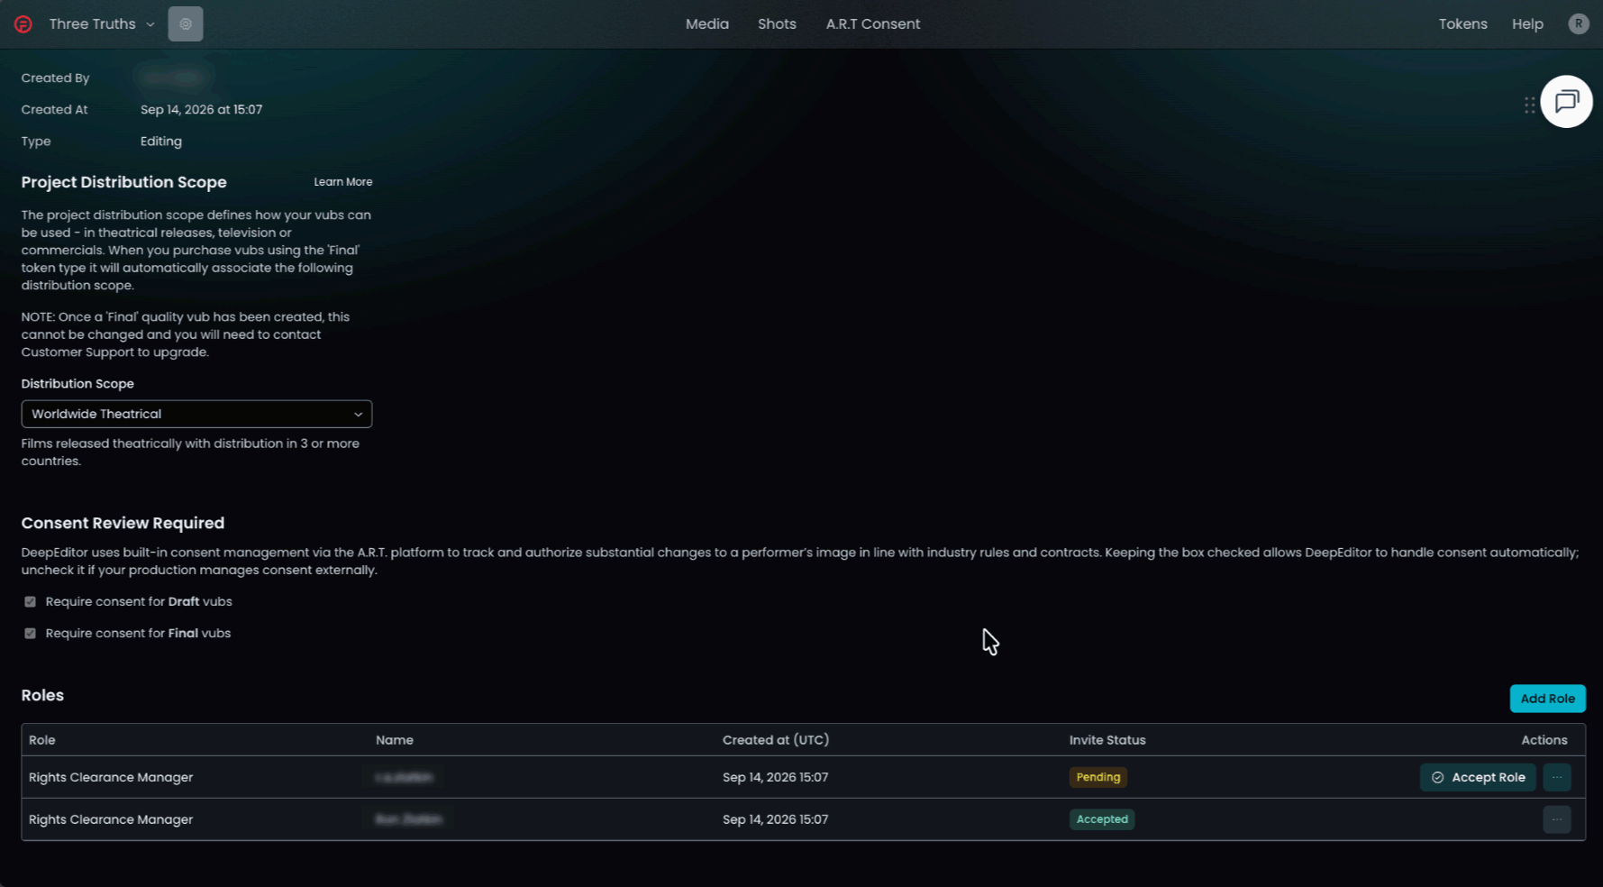Open the user avatar R menu
Screen dimensions: 1603x887
point(1578,24)
